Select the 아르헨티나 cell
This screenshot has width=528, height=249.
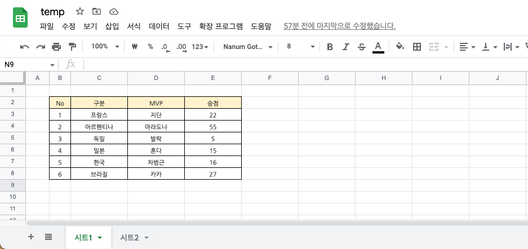99,127
